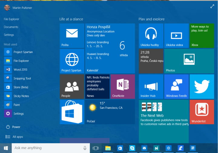Open the Documents link
218x153 pixels.
coord(11,27)
